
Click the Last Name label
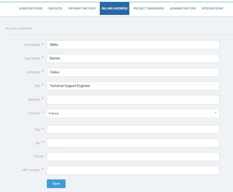(32, 58)
